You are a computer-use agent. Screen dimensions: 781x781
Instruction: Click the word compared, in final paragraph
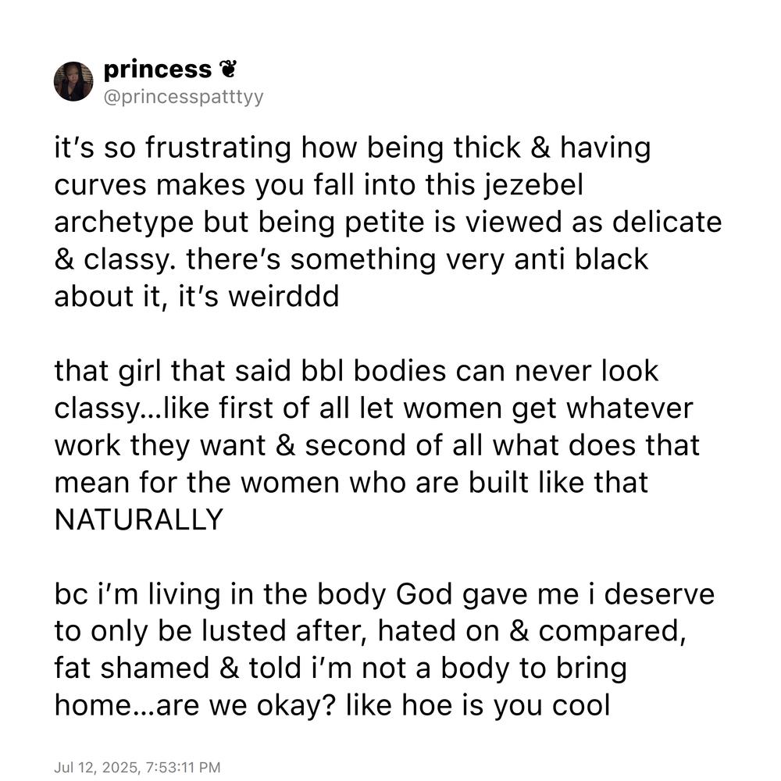(612, 633)
